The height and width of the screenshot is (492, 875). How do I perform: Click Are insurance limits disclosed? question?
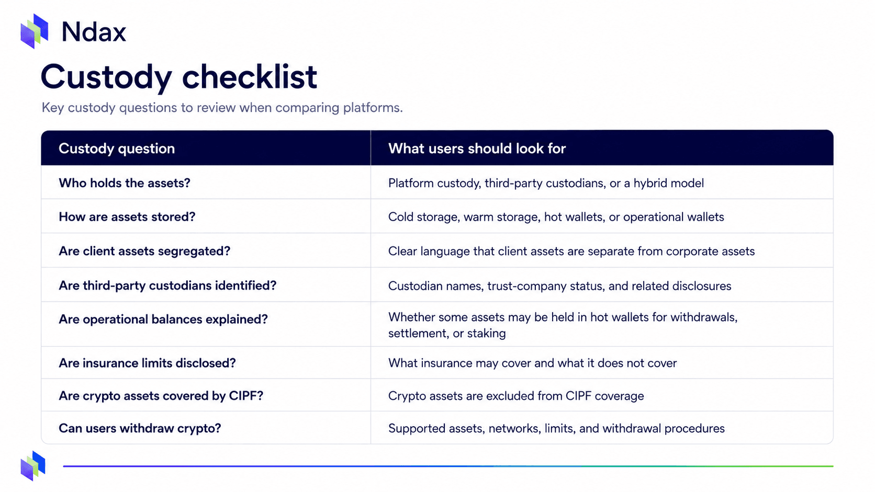(147, 363)
